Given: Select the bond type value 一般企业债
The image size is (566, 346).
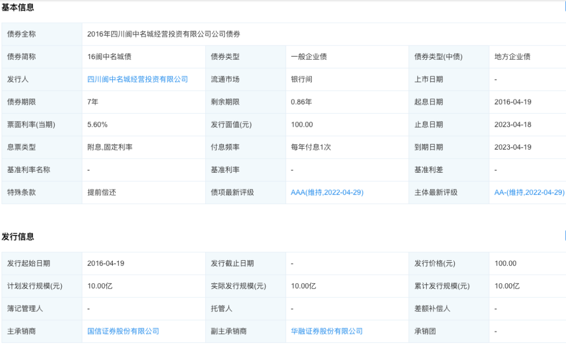Looking at the screenshot, I should coord(309,57).
